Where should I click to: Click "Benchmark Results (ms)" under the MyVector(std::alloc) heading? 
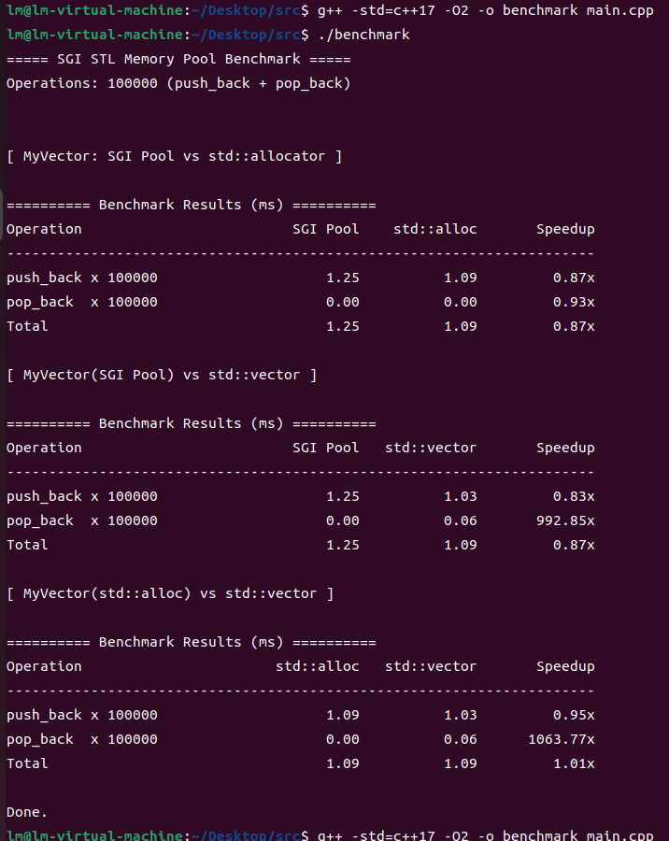(191, 643)
